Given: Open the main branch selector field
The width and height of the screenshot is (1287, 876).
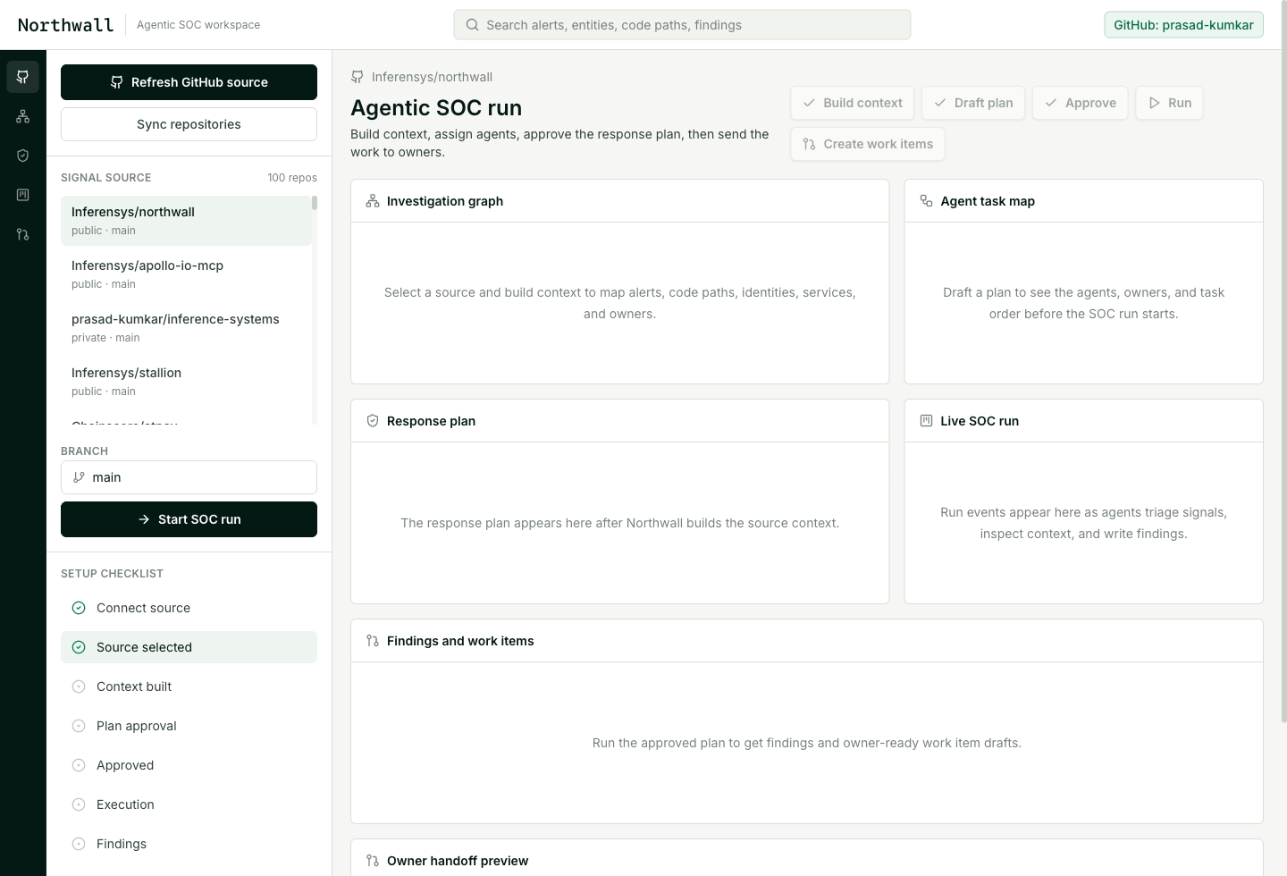Looking at the screenshot, I should tap(189, 477).
